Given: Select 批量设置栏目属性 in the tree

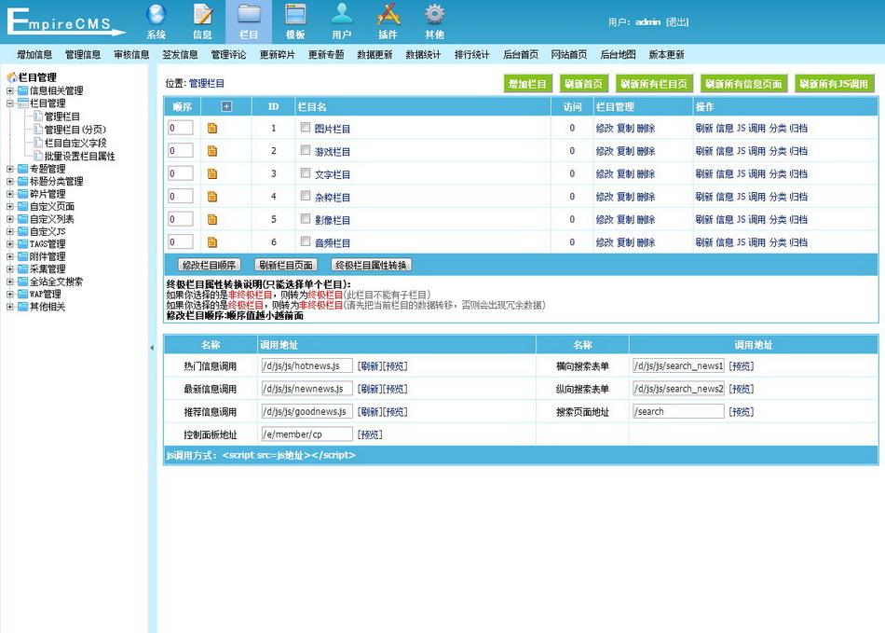Looking at the screenshot, I should (79, 156).
